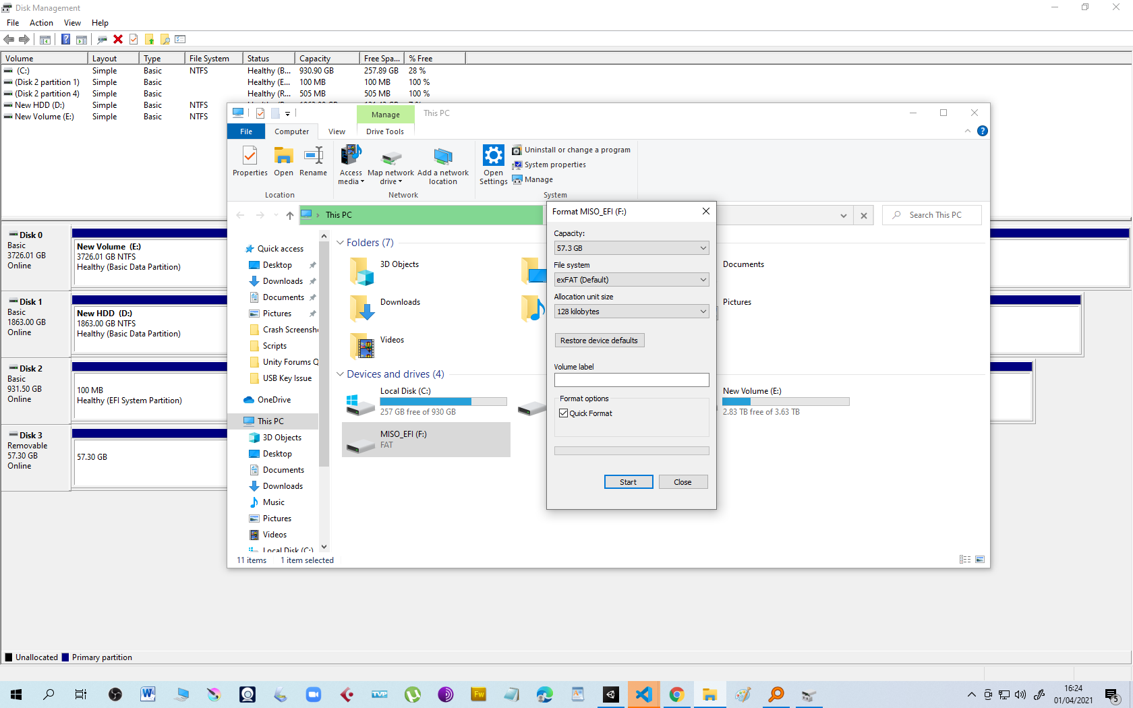Click Start button in Format dialog
This screenshot has width=1133, height=708.
(629, 482)
